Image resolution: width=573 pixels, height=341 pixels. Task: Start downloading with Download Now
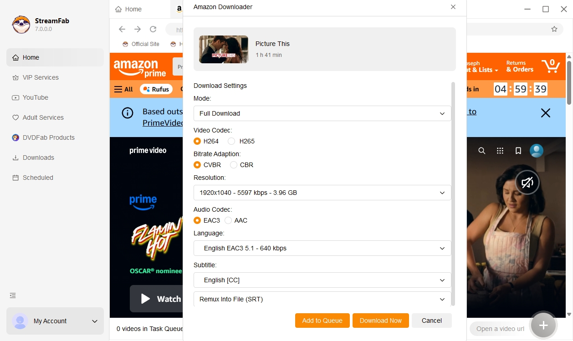tap(380, 321)
